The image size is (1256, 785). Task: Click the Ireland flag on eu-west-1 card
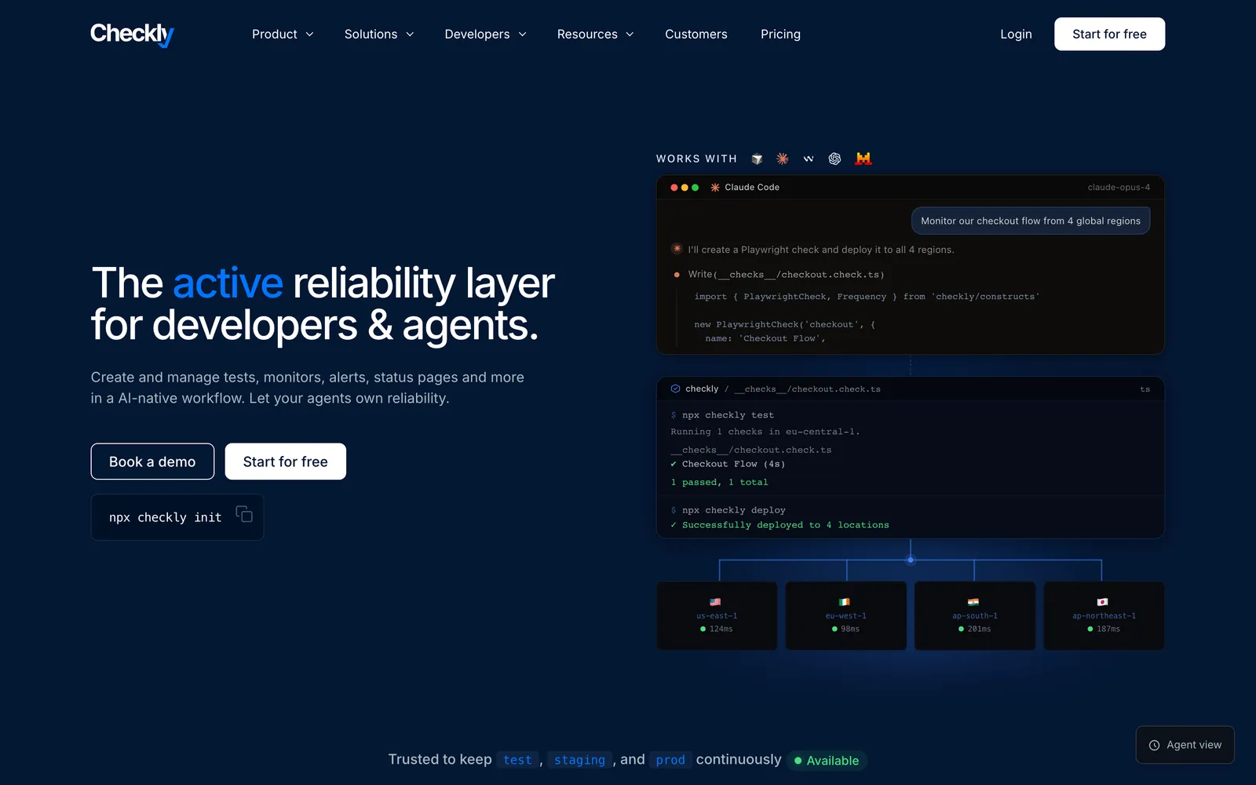[x=845, y=602]
